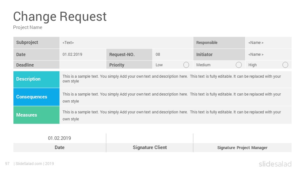Select the Low priority radio button

pyautogui.click(x=186, y=65)
